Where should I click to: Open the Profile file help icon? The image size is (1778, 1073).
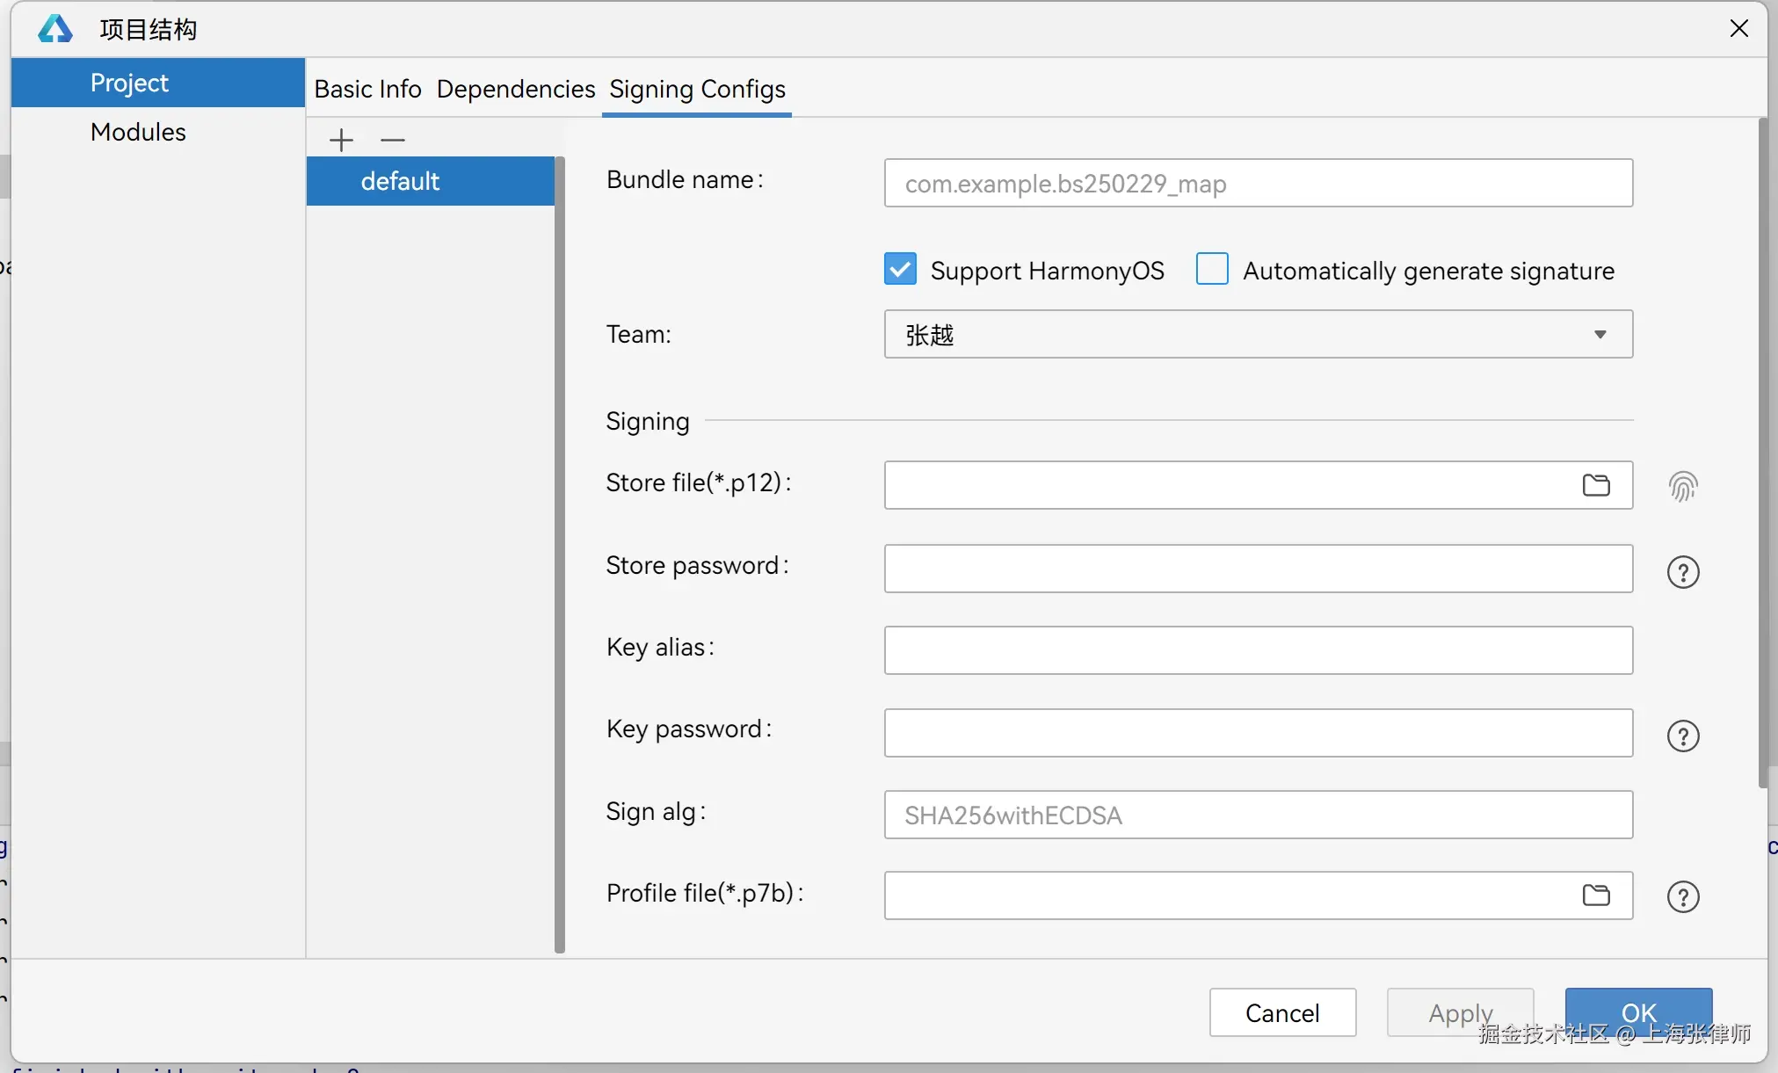[x=1682, y=897]
